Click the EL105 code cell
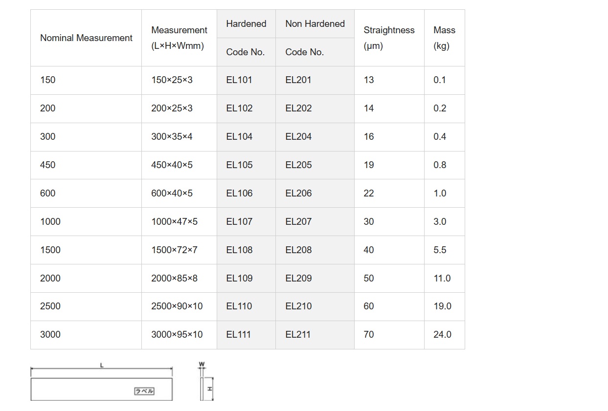Screen dimensions: 608x411 coord(239,165)
